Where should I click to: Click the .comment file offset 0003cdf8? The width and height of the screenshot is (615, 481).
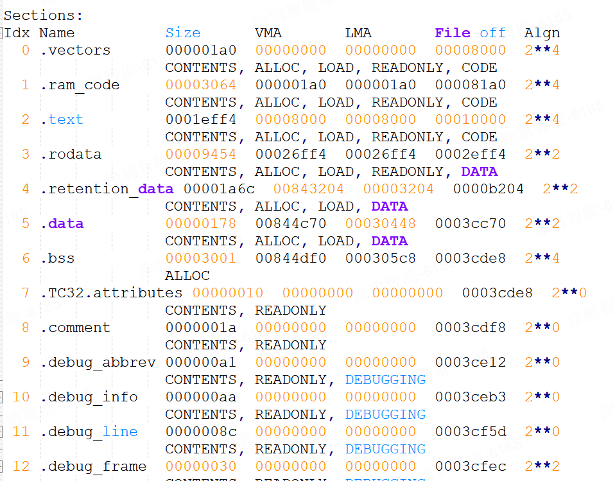(x=470, y=328)
